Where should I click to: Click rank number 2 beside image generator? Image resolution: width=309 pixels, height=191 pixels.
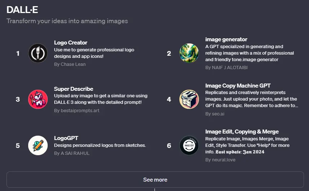click(x=169, y=53)
